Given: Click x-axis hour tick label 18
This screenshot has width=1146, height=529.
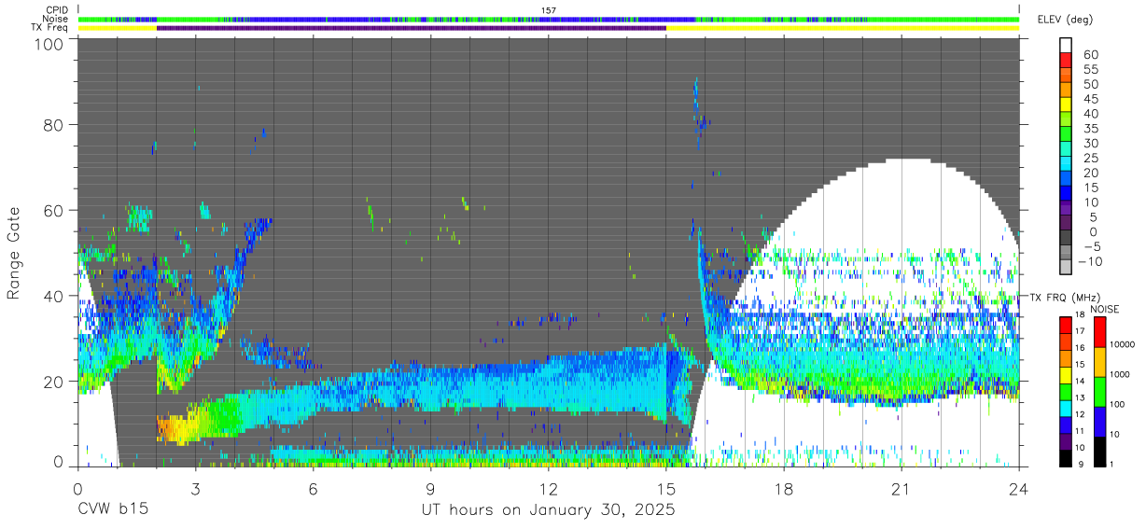Looking at the screenshot, I should coord(783,488).
